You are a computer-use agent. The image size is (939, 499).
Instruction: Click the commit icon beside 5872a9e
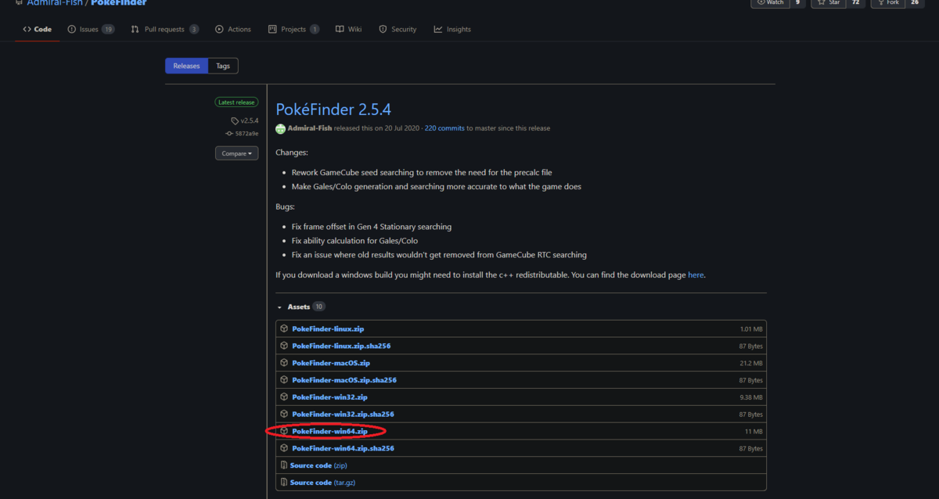[x=229, y=134]
